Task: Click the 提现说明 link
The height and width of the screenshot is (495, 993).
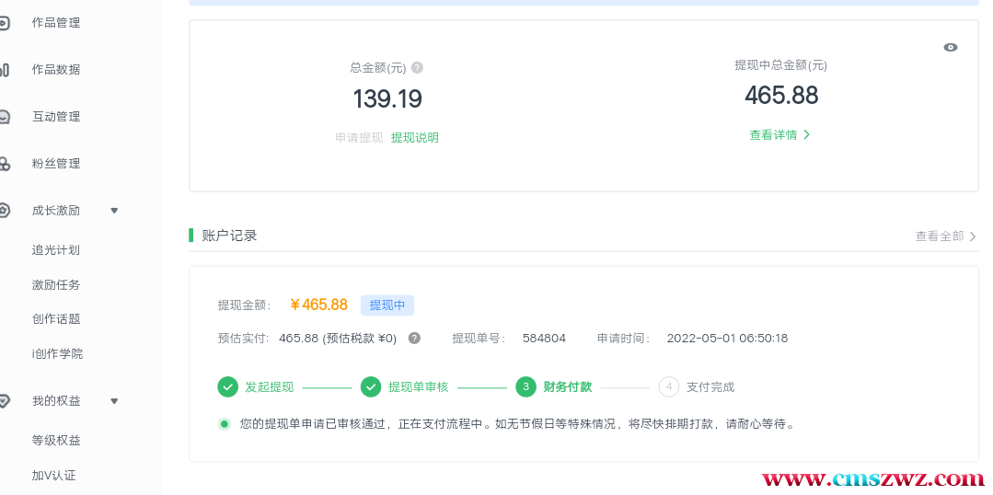Action: click(x=414, y=138)
